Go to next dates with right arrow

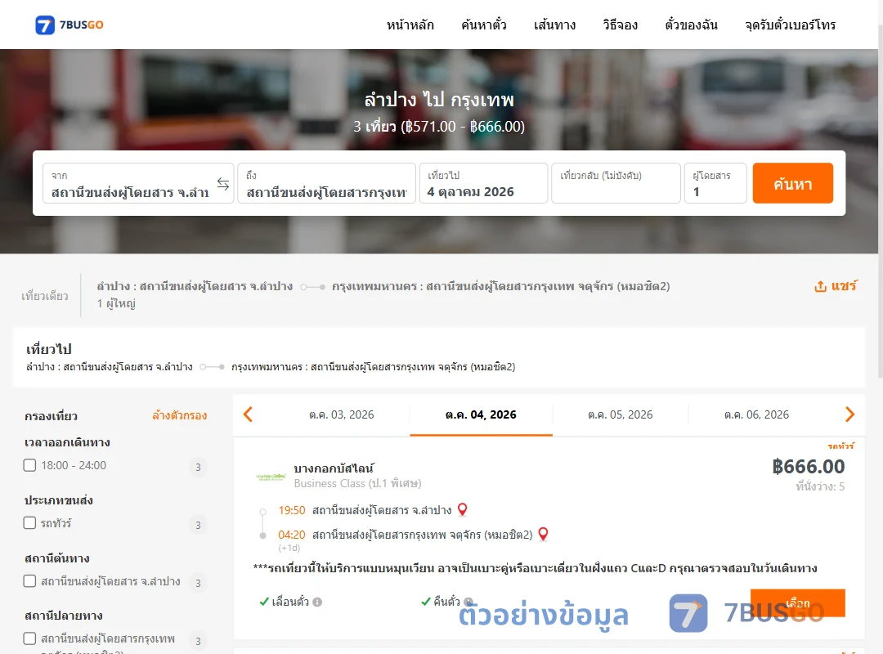point(849,414)
